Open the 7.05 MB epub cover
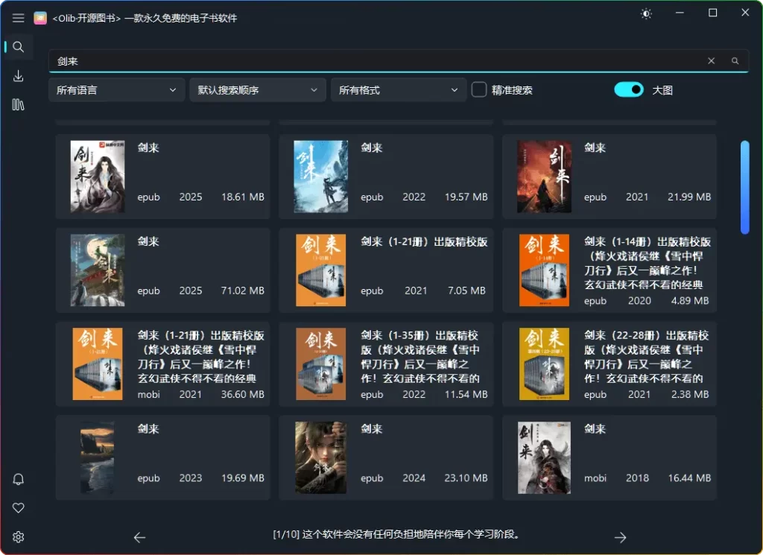Screen dimensions: 763x555 [320, 270]
